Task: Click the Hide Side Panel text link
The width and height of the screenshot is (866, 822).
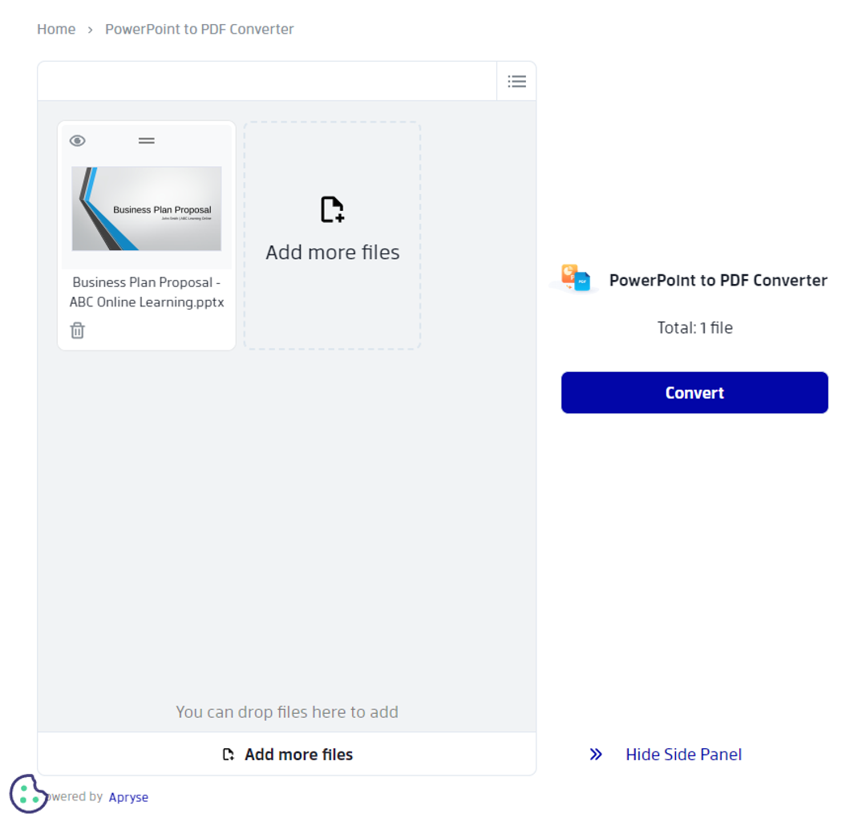Action: click(683, 754)
